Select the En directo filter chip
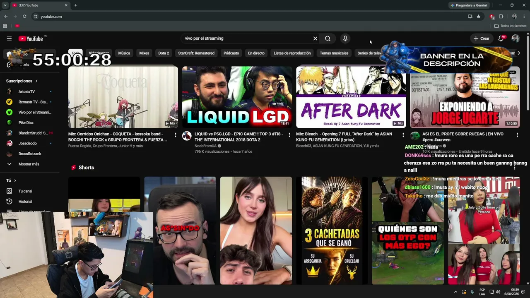Screen dimensions: 530x298 256,53
